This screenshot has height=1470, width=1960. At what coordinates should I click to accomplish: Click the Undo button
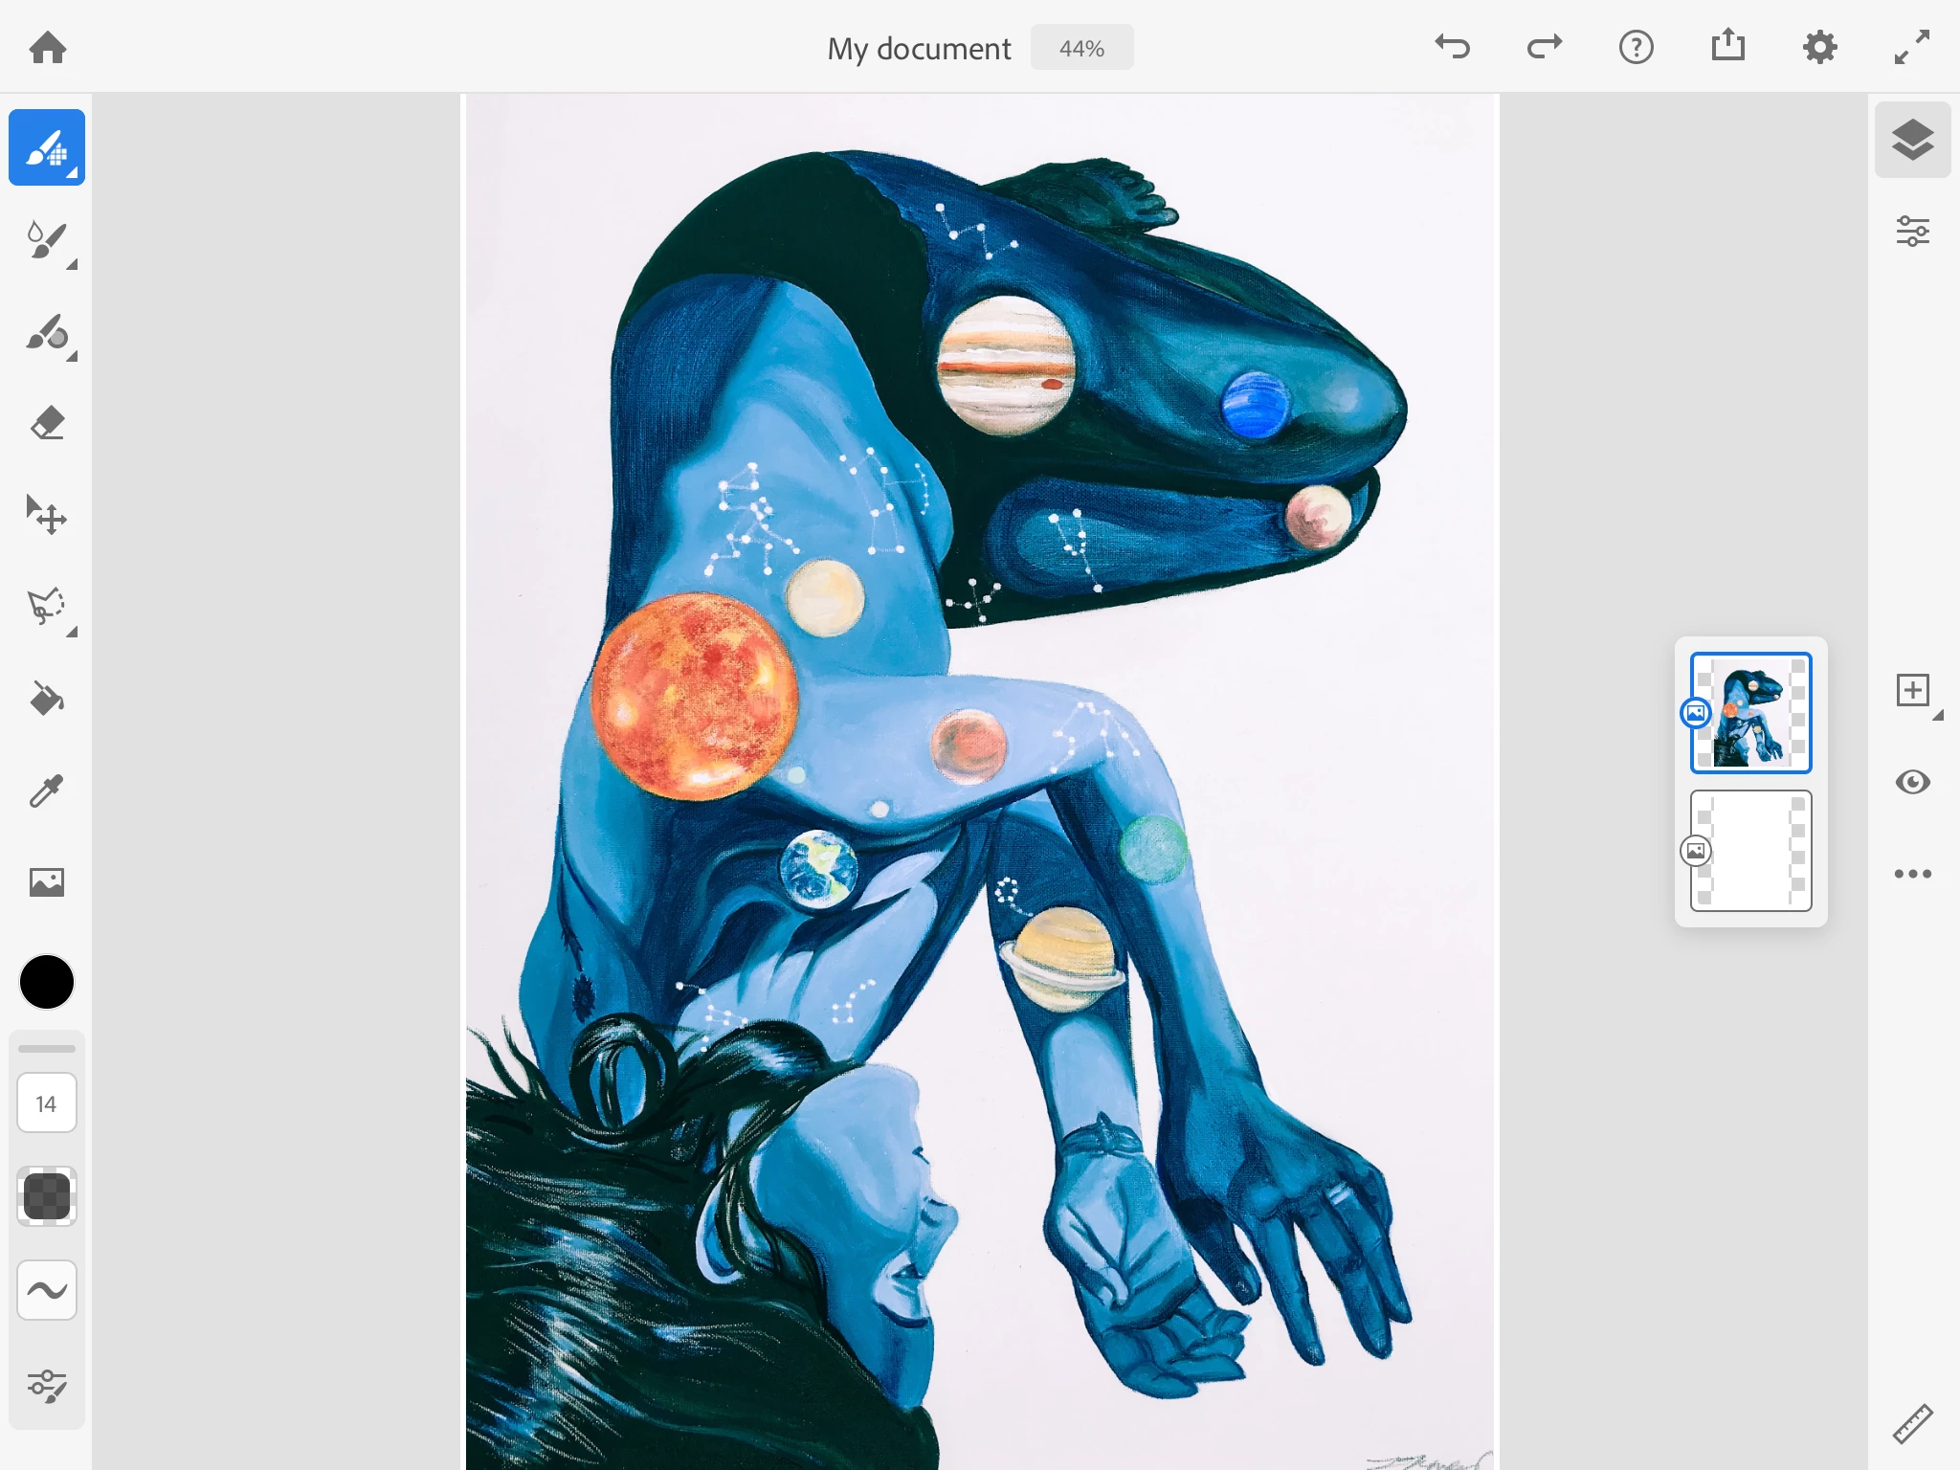pyautogui.click(x=1452, y=47)
